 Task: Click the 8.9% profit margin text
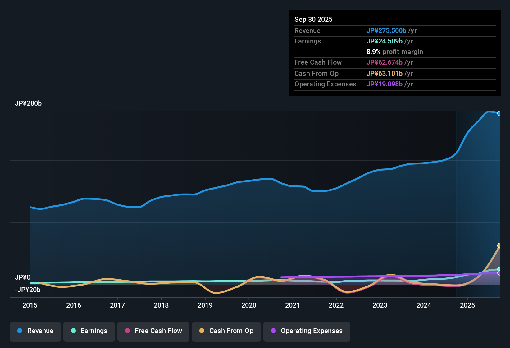click(x=395, y=52)
